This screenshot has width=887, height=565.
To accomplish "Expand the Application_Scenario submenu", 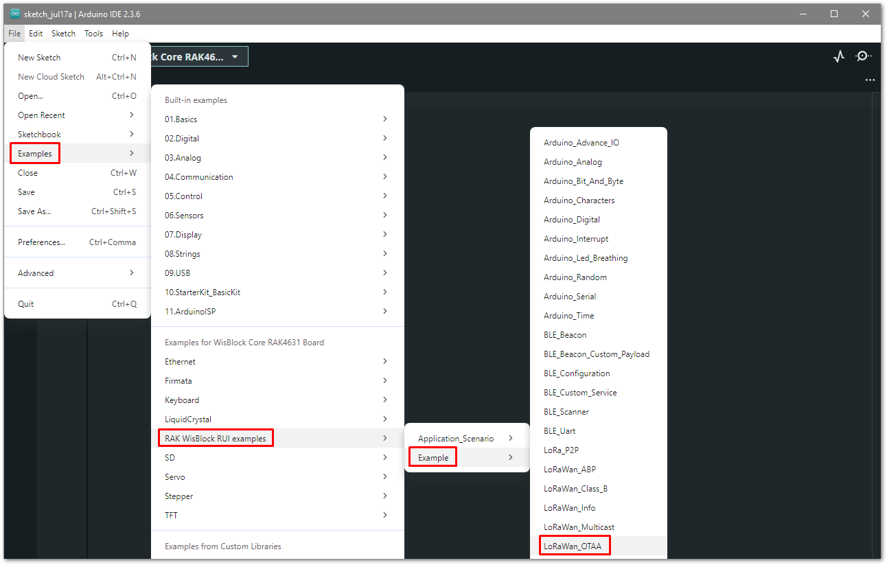I will (455, 438).
